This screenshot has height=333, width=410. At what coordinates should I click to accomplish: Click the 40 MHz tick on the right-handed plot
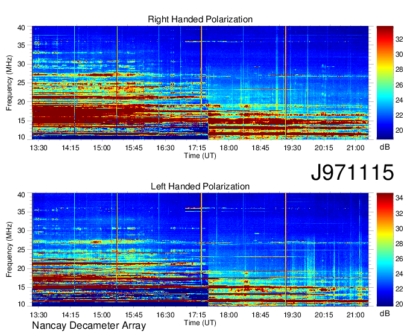coord(21,28)
